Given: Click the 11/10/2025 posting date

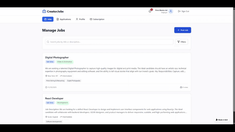Looking at the screenshot, I should (x=52, y=87).
